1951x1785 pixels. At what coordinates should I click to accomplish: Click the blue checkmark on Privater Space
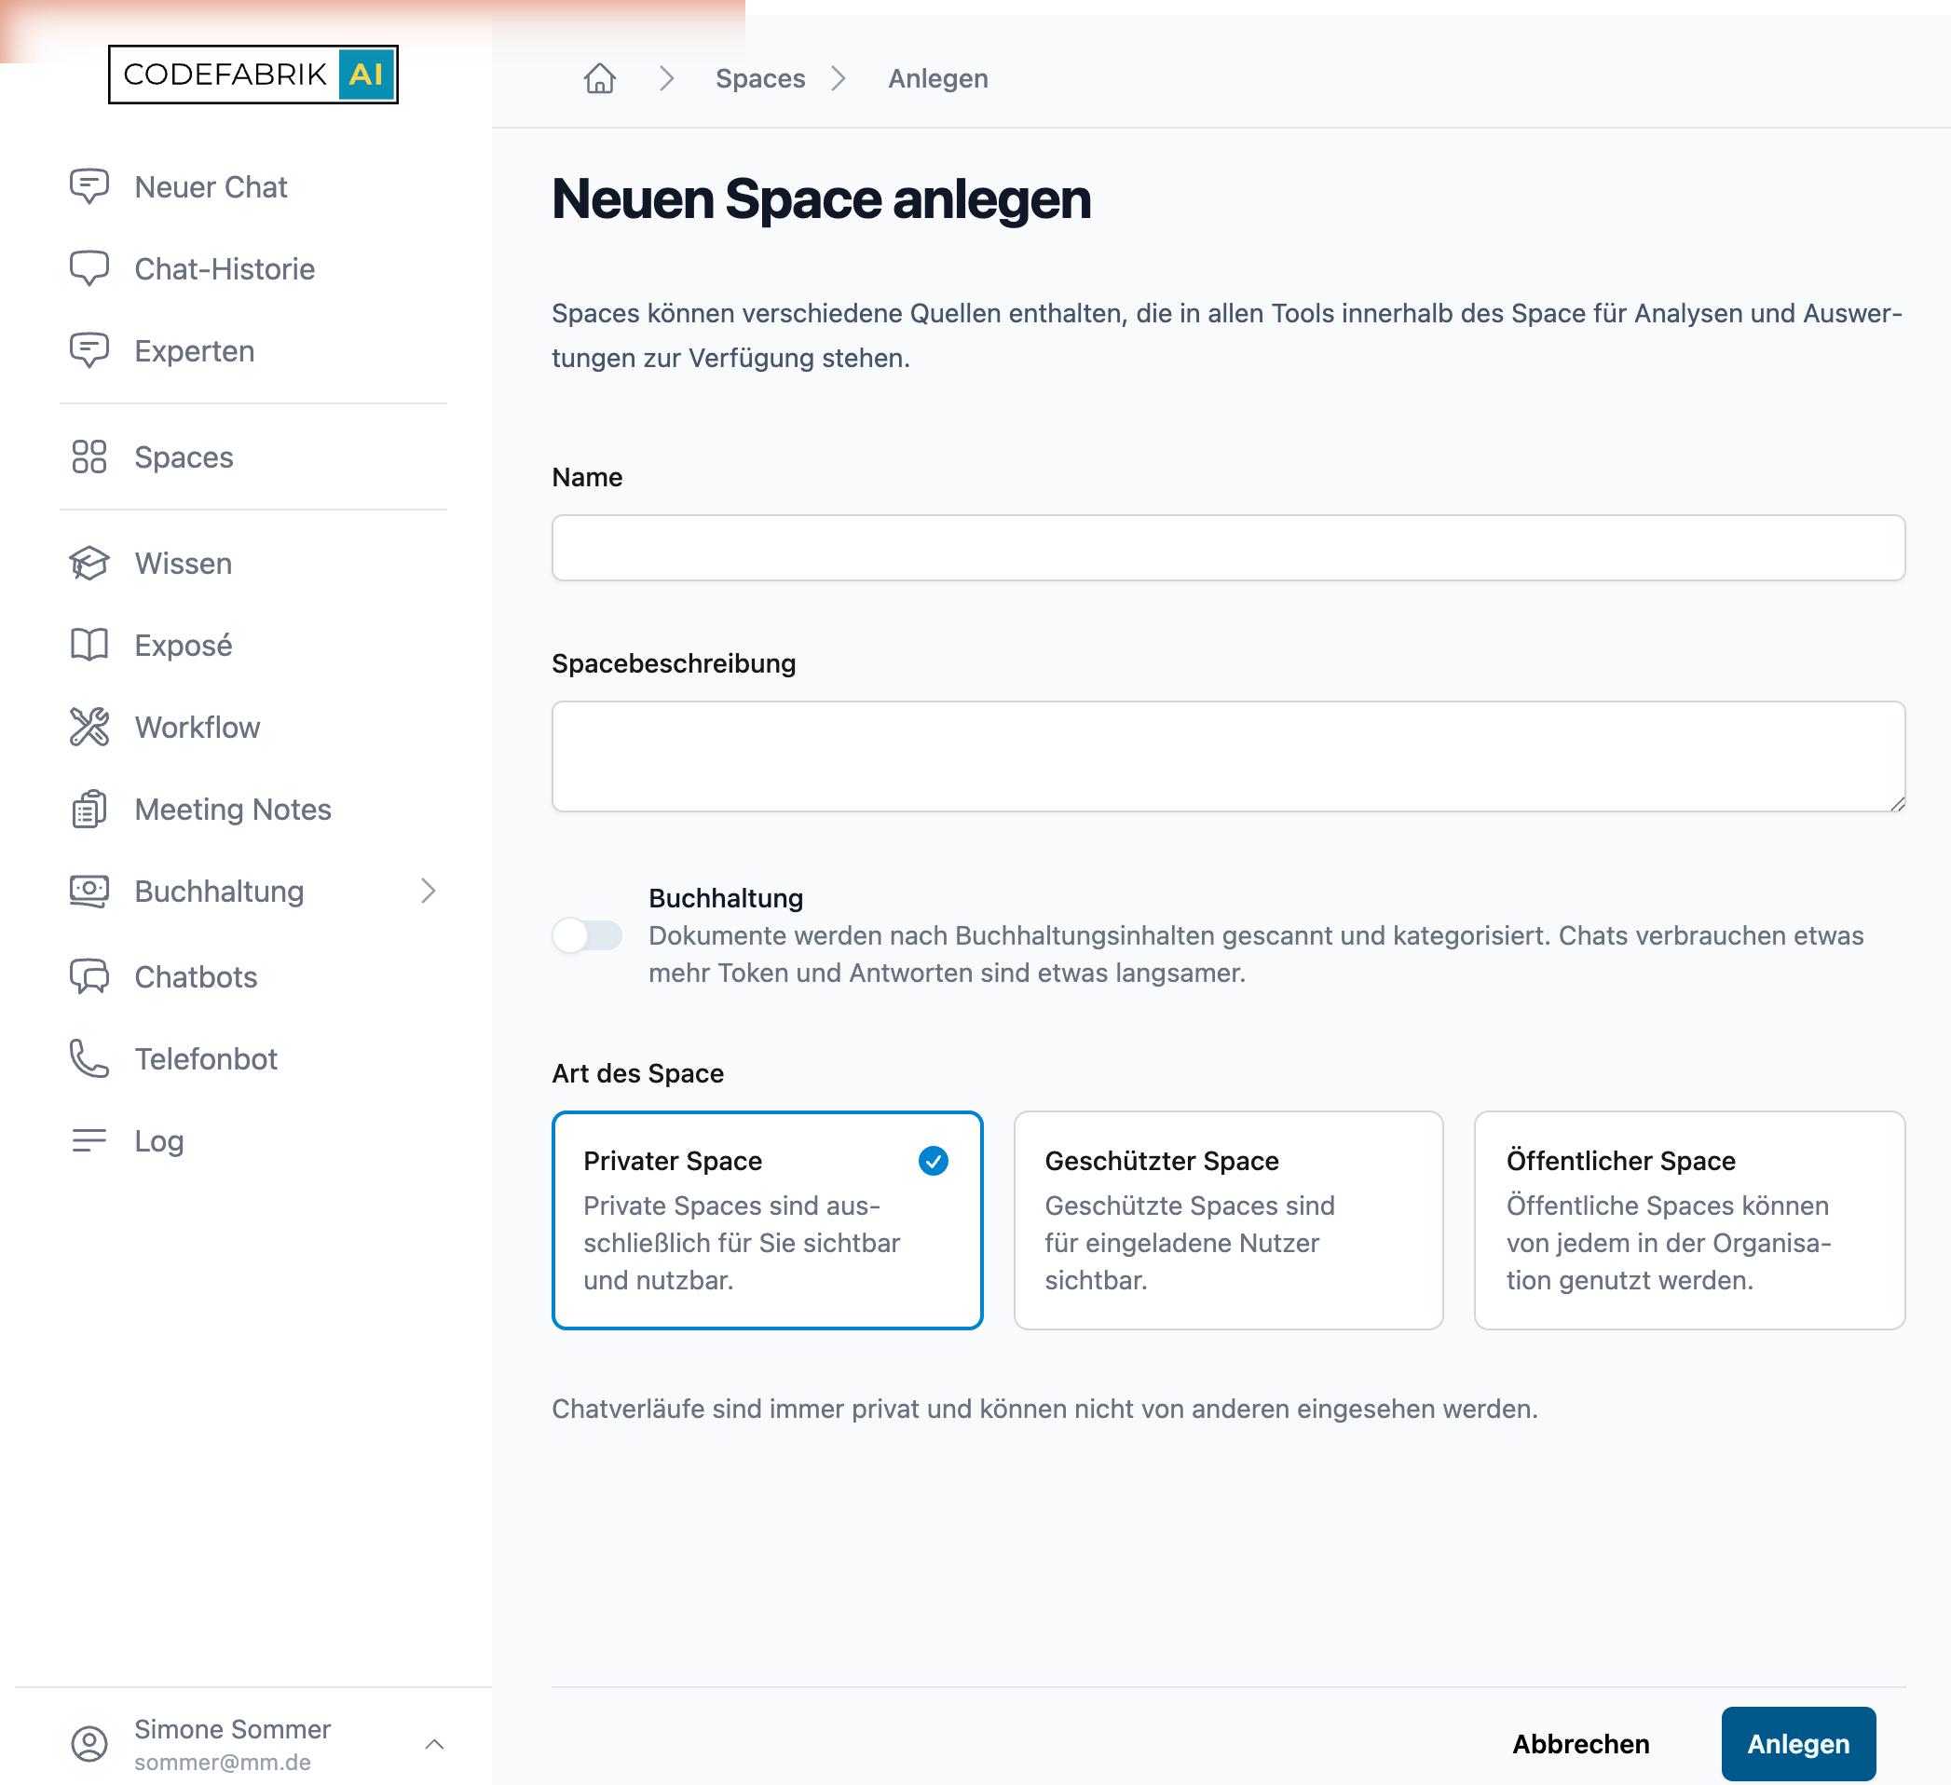coord(933,1160)
